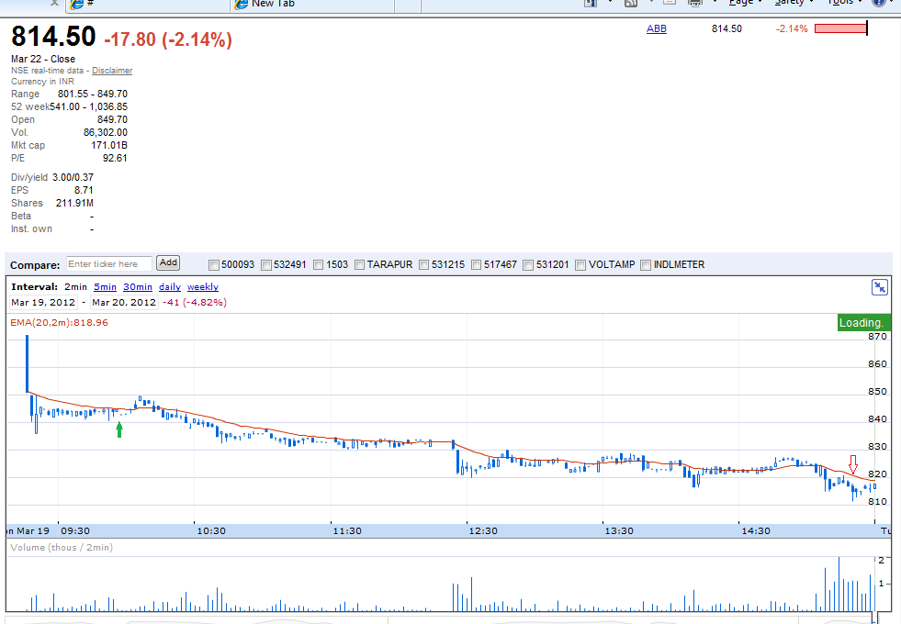
Task: Open the Page menu in browser toolbar
Action: coord(745,3)
